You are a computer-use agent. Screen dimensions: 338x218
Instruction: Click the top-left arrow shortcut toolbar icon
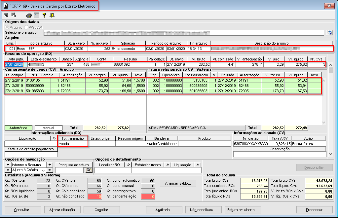(6, 15)
